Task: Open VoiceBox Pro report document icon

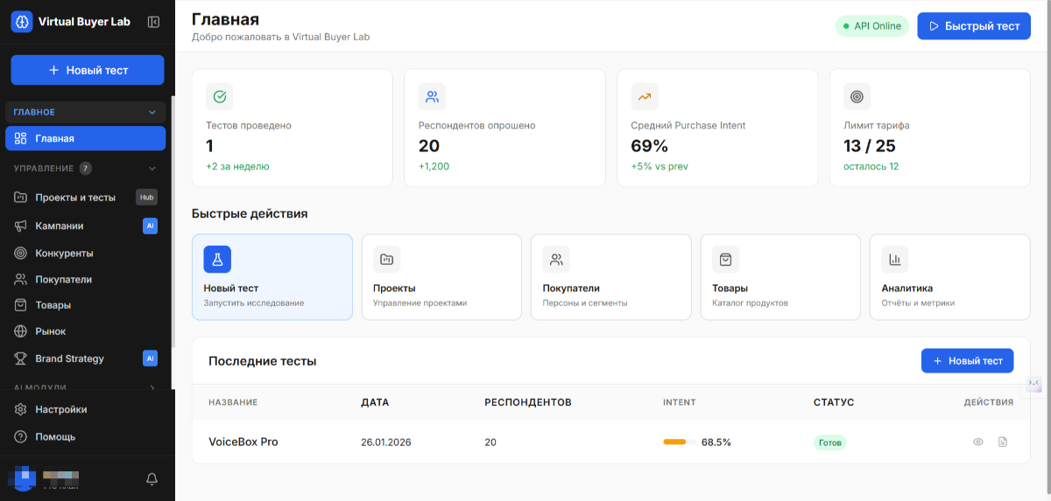Action: (x=1003, y=442)
